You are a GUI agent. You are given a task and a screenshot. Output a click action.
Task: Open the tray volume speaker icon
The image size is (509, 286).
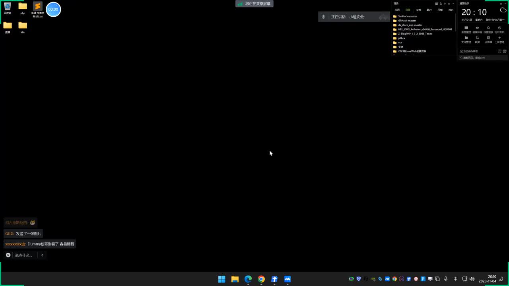[x=472, y=279]
